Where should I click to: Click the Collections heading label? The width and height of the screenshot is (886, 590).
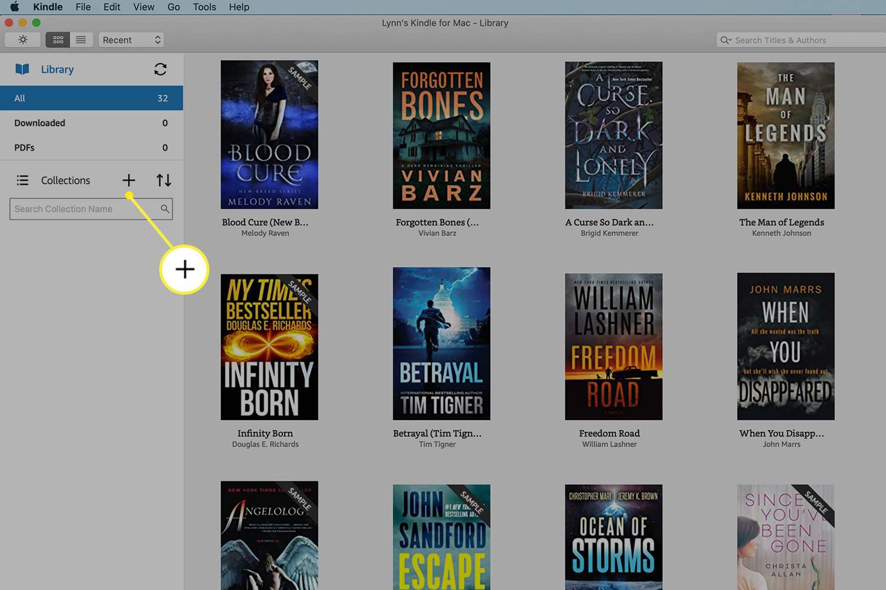[x=66, y=180]
